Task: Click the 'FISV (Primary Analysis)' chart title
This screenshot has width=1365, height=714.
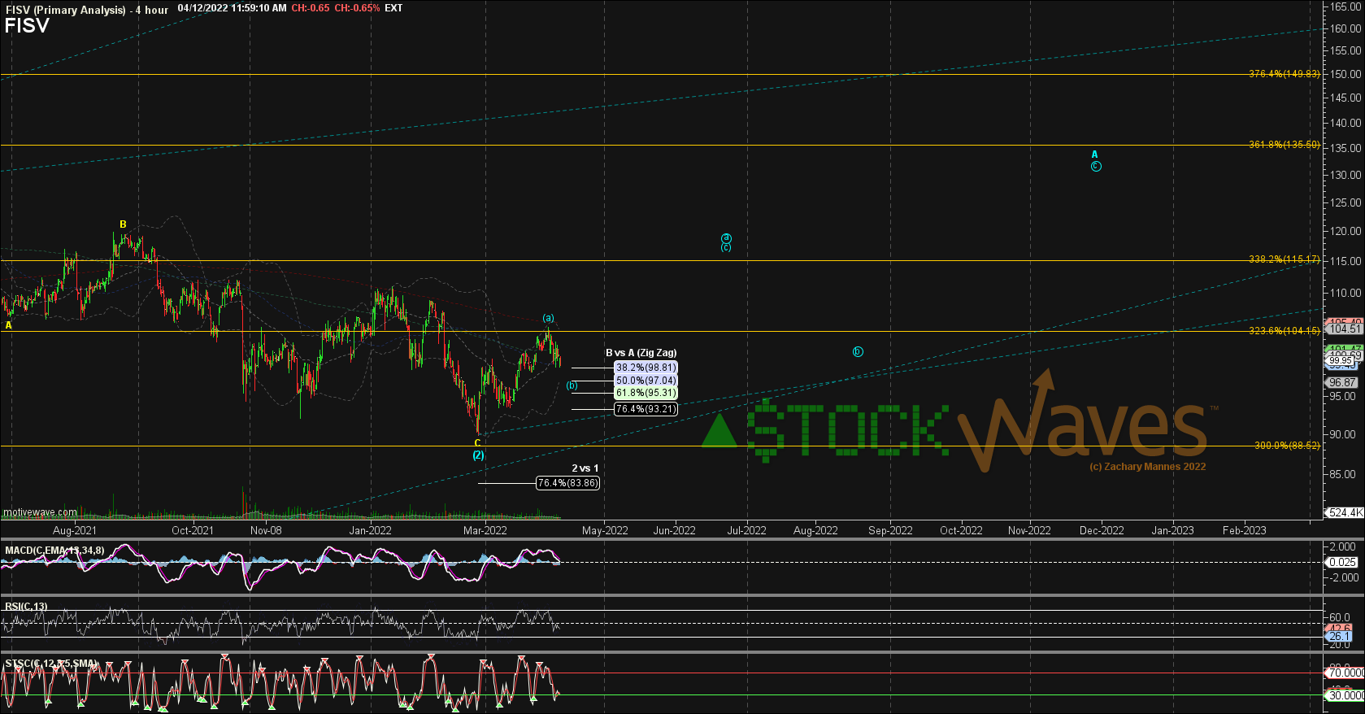Action: (66, 10)
